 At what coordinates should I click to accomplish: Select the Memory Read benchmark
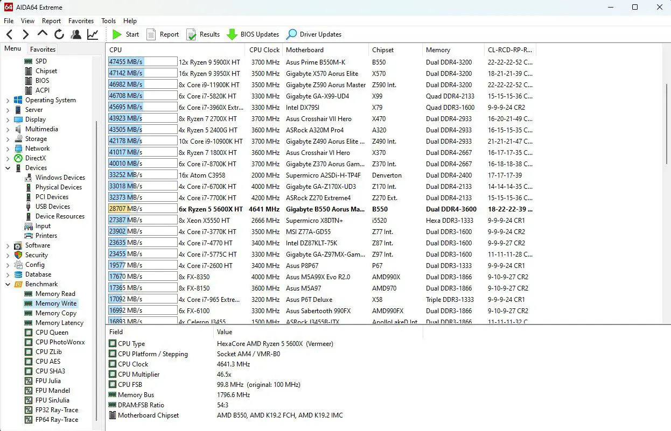[x=55, y=294]
